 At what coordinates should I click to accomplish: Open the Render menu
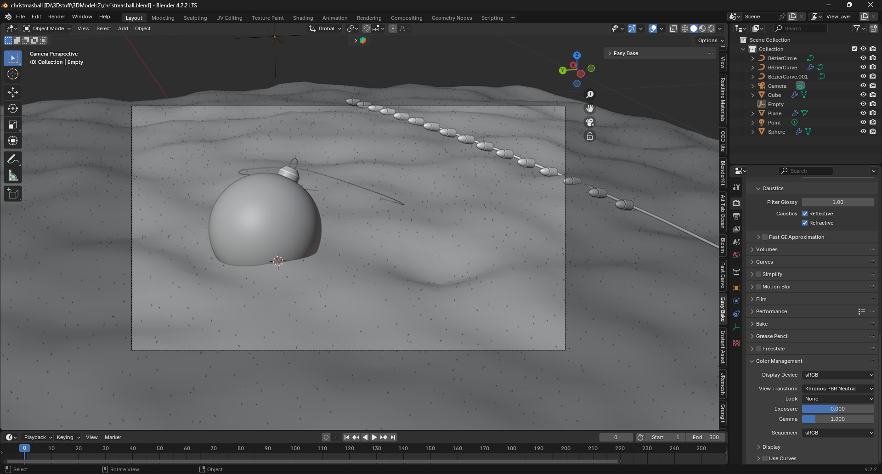click(x=57, y=17)
